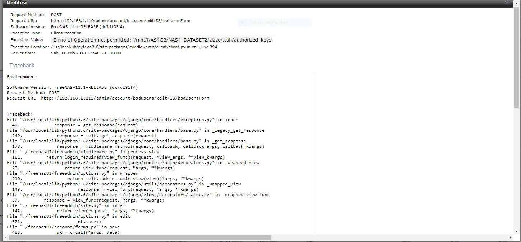
Task: Click line '57. response = view_func(...)'
Action: point(88,200)
